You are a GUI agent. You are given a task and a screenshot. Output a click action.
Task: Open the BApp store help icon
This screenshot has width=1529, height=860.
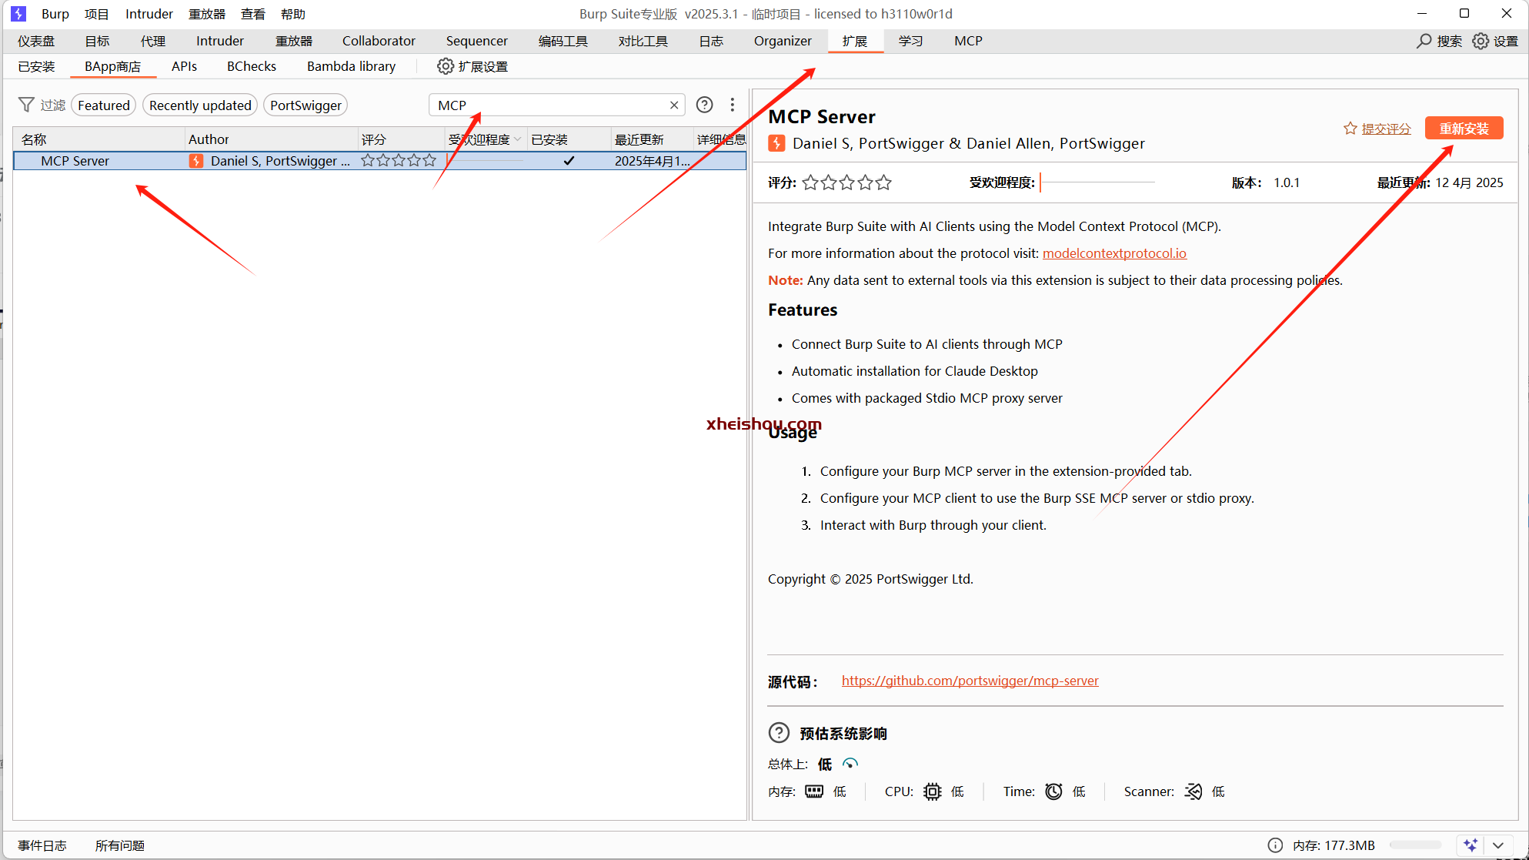coord(704,105)
